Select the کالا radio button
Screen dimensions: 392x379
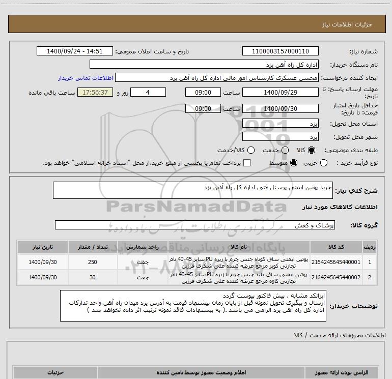pyautogui.click(x=312, y=150)
